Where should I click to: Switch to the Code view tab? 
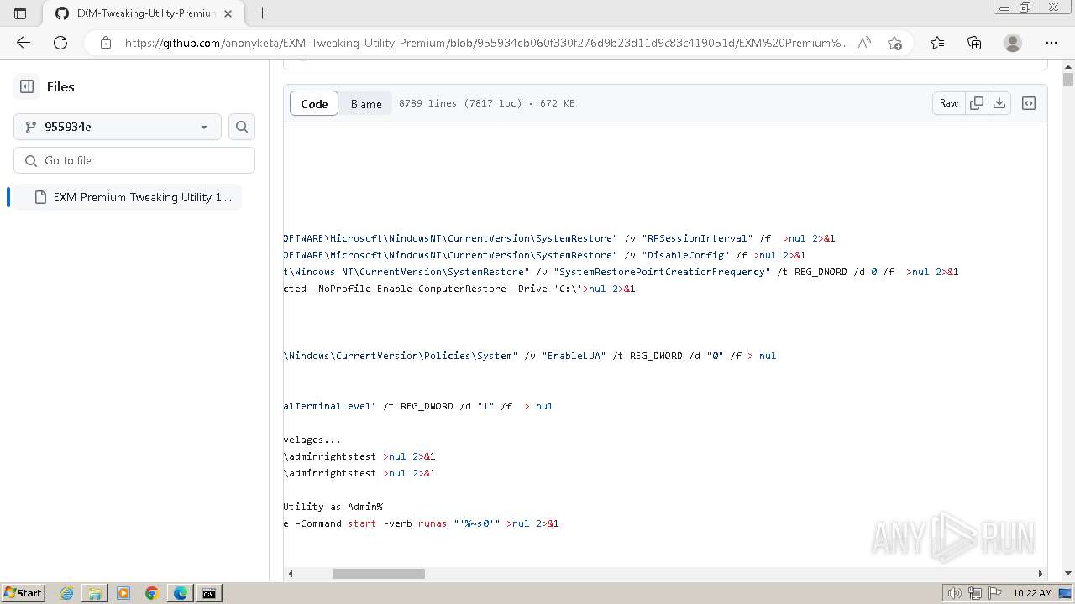click(314, 103)
